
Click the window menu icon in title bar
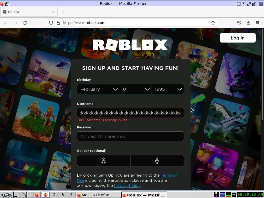(x=2, y=4)
